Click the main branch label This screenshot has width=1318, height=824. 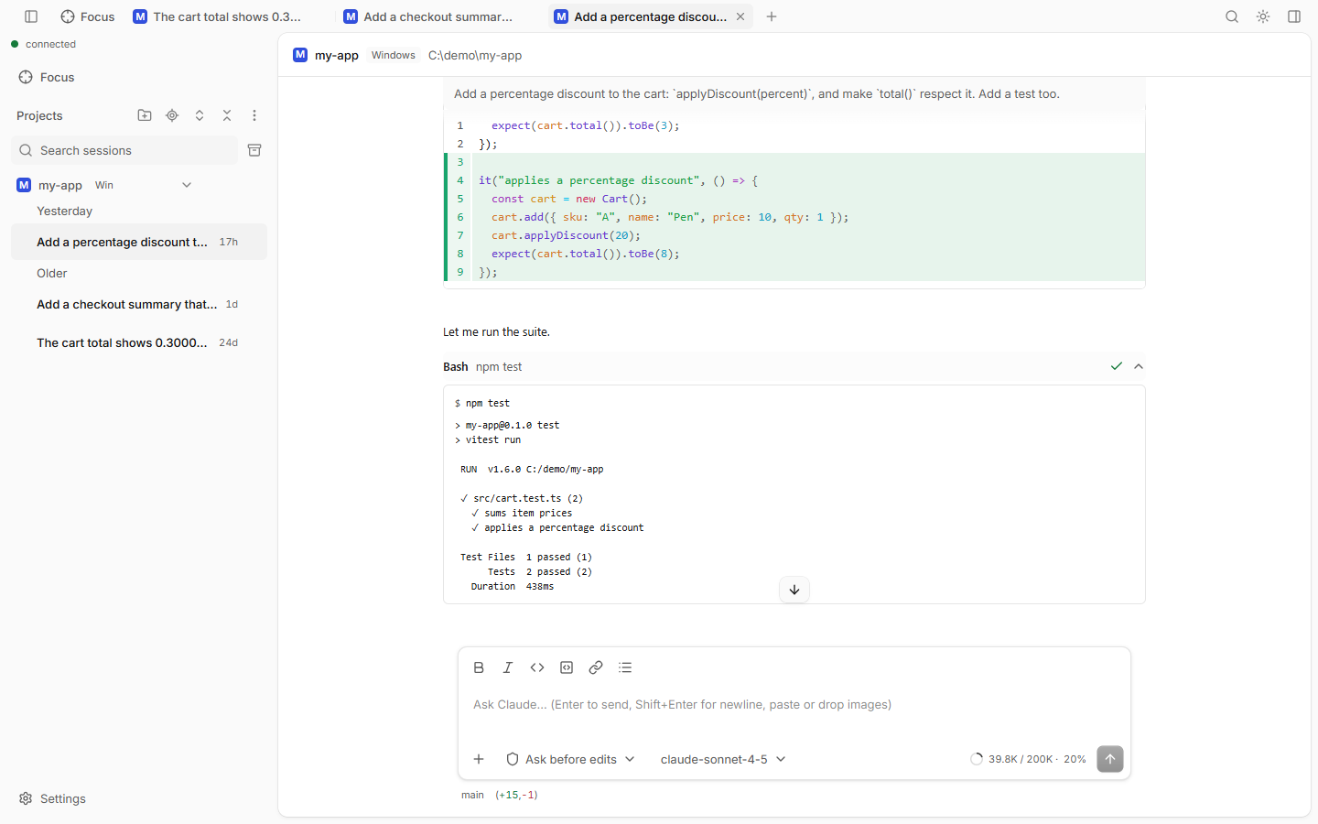point(472,795)
